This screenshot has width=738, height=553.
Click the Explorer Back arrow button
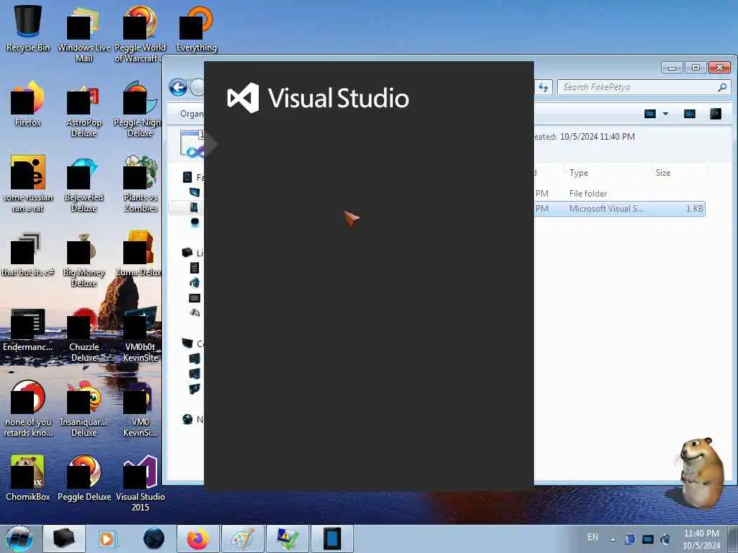tap(179, 87)
